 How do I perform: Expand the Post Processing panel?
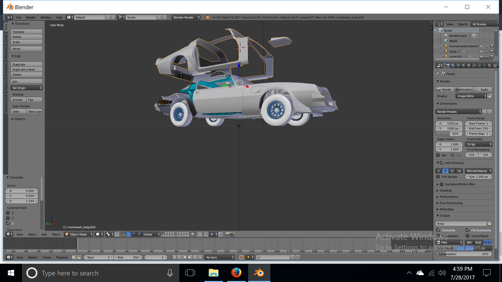[451, 203]
